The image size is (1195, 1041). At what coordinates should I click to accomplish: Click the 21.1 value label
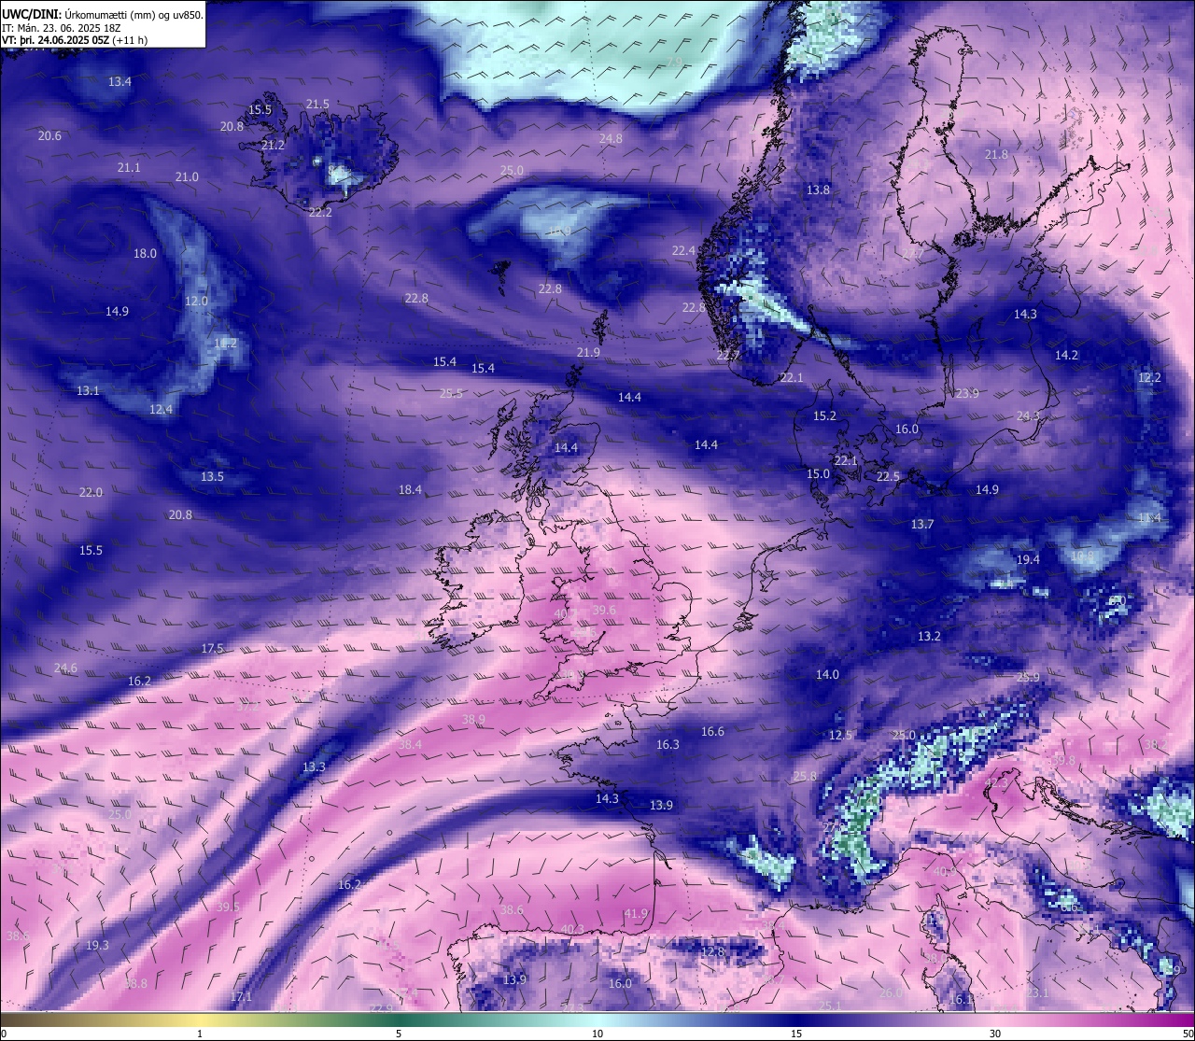(129, 168)
